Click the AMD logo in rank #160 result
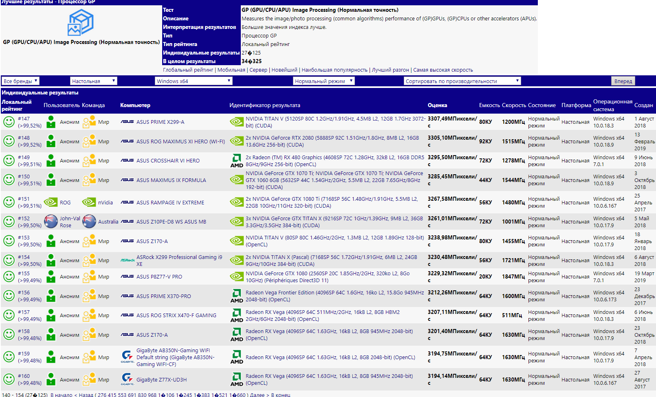 [237, 379]
